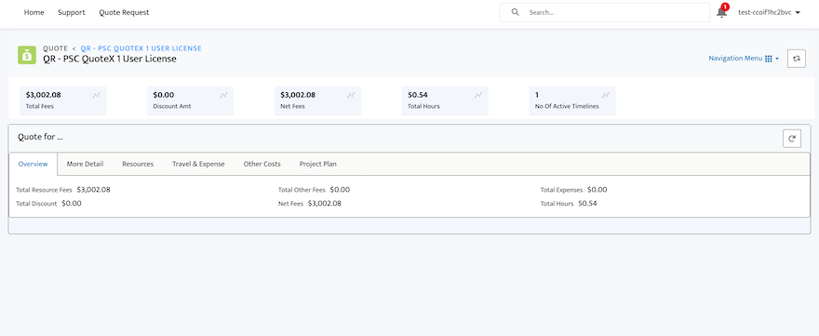The image size is (819, 336).
Task: Click the red notification count badge
Action: [x=724, y=7]
